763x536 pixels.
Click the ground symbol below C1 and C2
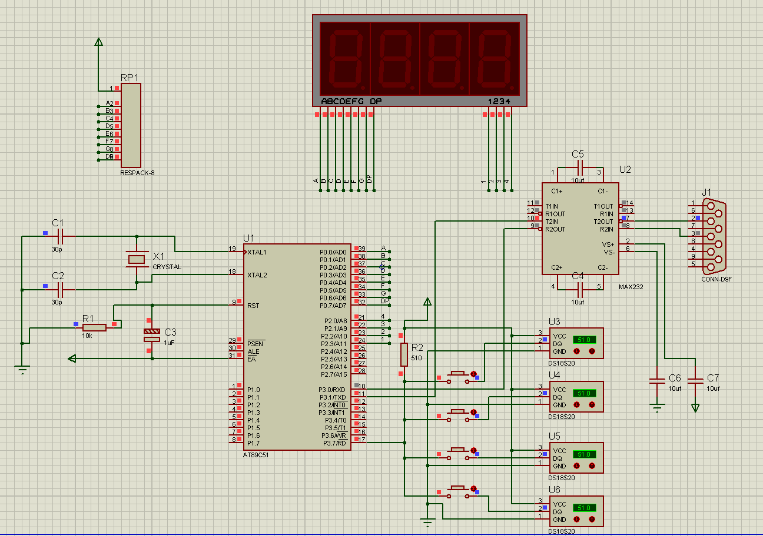[22, 369]
